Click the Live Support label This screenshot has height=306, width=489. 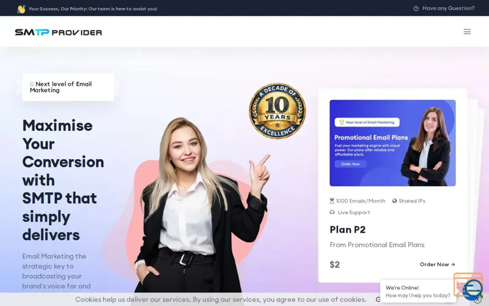[354, 212]
